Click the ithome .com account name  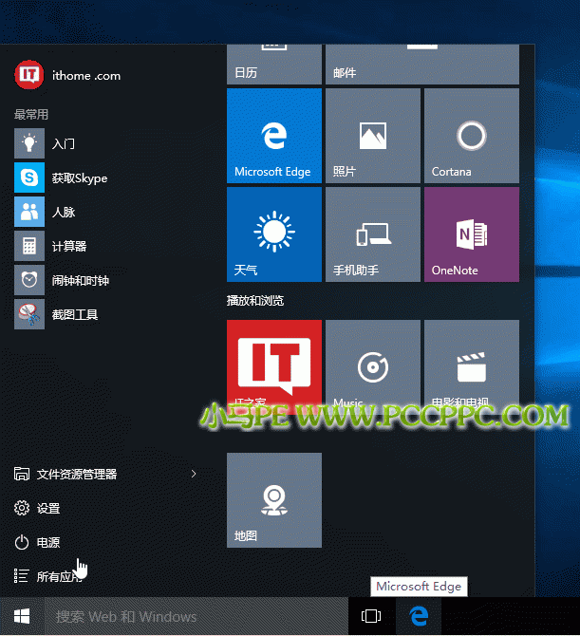point(86,76)
